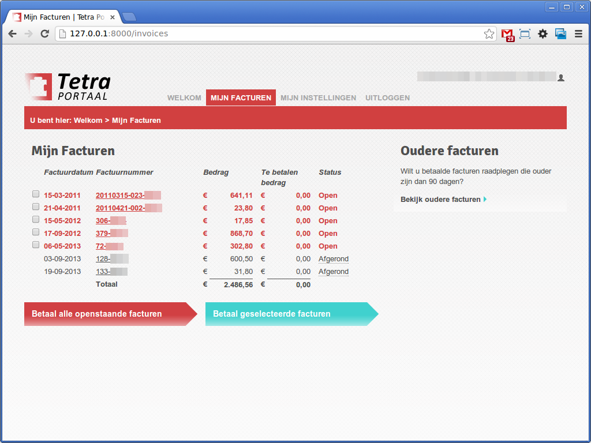Image resolution: width=591 pixels, height=443 pixels.
Task: Check the box for invoice dated 15-03-2011
Action: click(x=36, y=194)
